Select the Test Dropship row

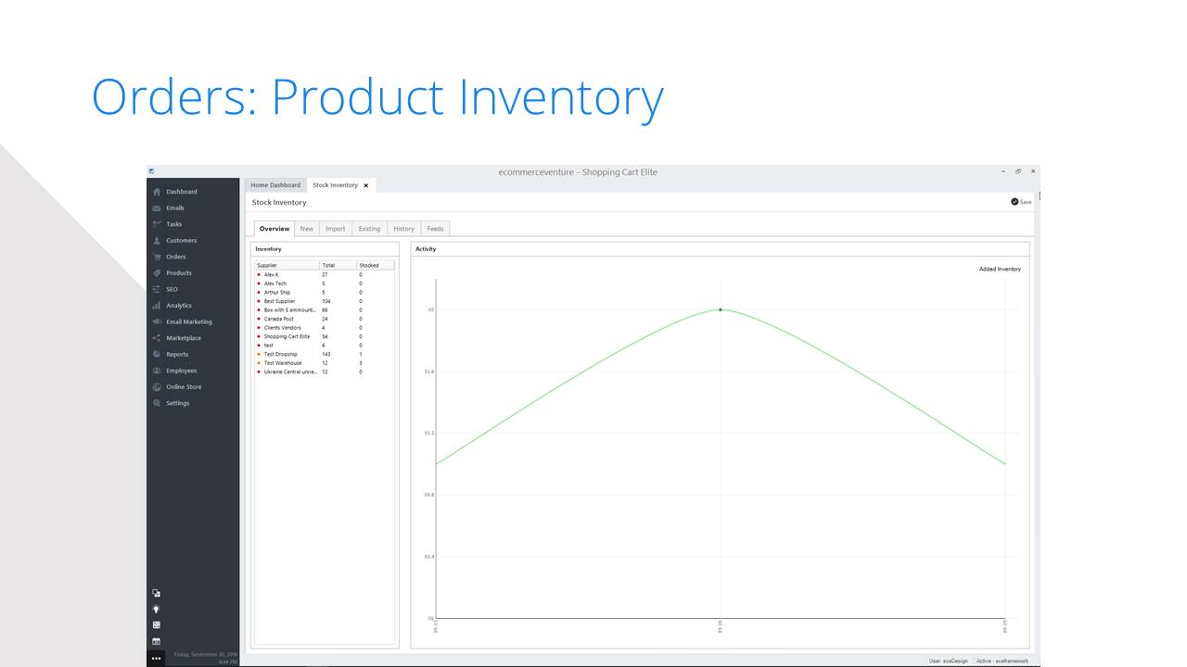click(325, 354)
